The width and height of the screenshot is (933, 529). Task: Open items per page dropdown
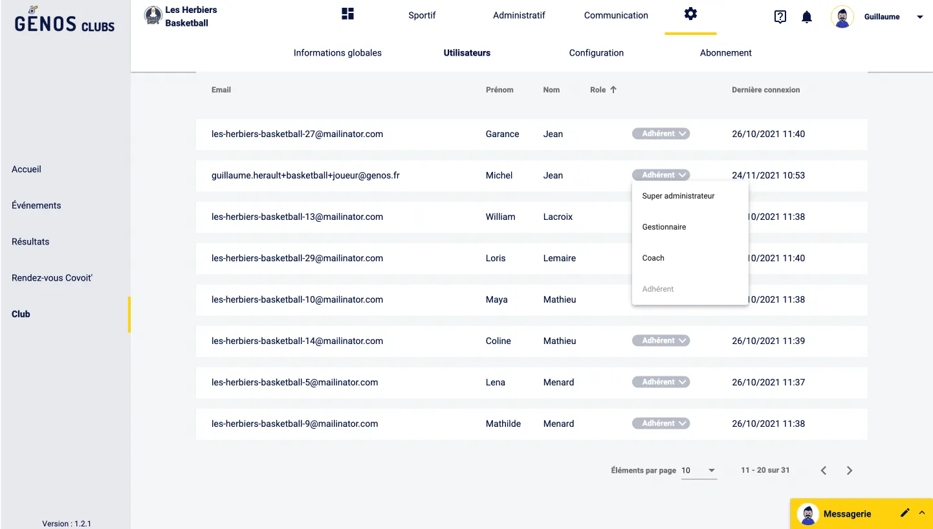click(699, 471)
